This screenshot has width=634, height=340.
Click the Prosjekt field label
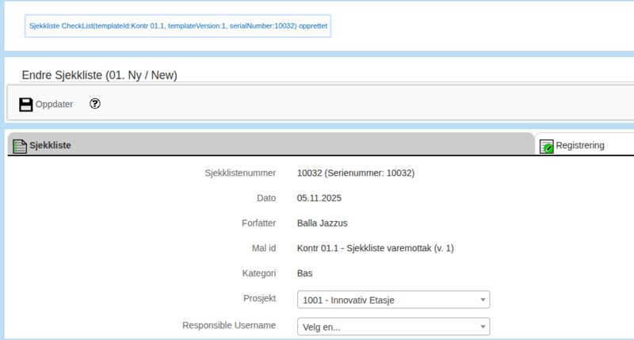pyautogui.click(x=259, y=299)
